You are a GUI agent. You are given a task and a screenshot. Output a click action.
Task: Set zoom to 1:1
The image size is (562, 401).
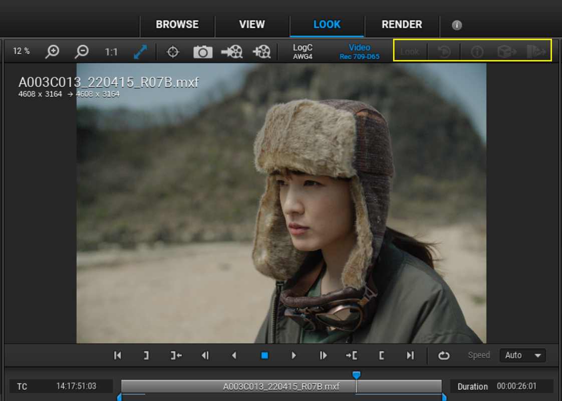click(111, 52)
